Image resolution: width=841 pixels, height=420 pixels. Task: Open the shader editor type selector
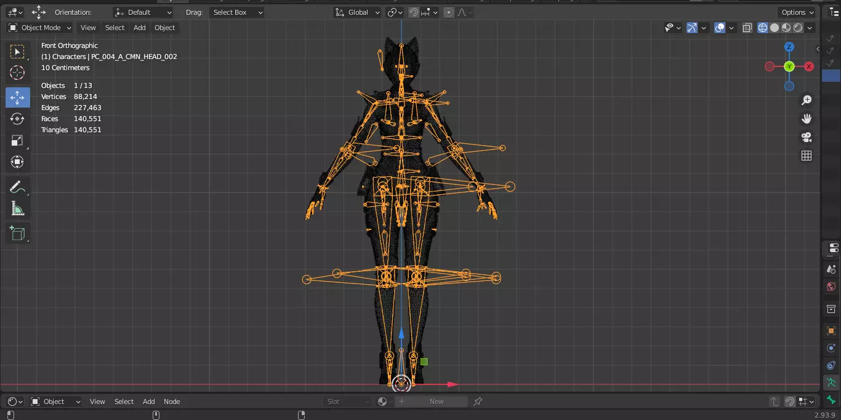[15, 402]
